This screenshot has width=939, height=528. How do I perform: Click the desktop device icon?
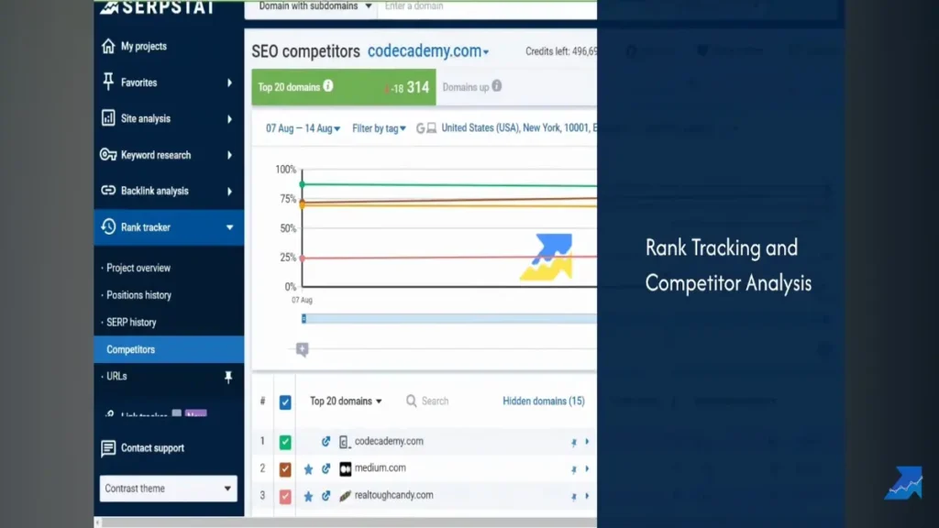click(x=431, y=128)
